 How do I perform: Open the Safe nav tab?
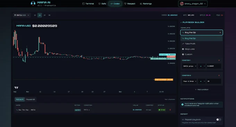tap(102, 3)
